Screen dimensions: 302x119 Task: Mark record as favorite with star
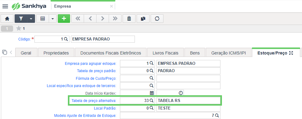point(19,29)
